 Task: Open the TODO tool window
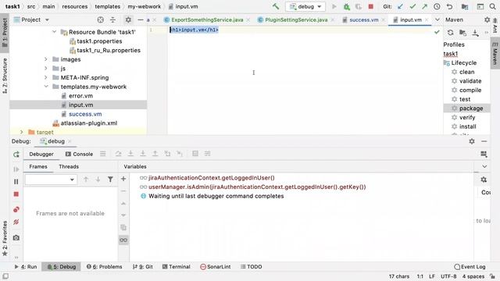(x=252, y=267)
